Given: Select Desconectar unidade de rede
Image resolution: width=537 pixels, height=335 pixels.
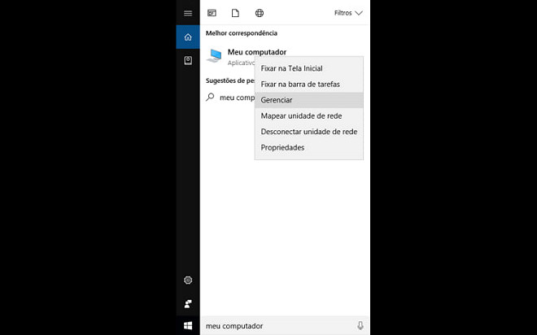Looking at the screenshot, I should (309, 132).
